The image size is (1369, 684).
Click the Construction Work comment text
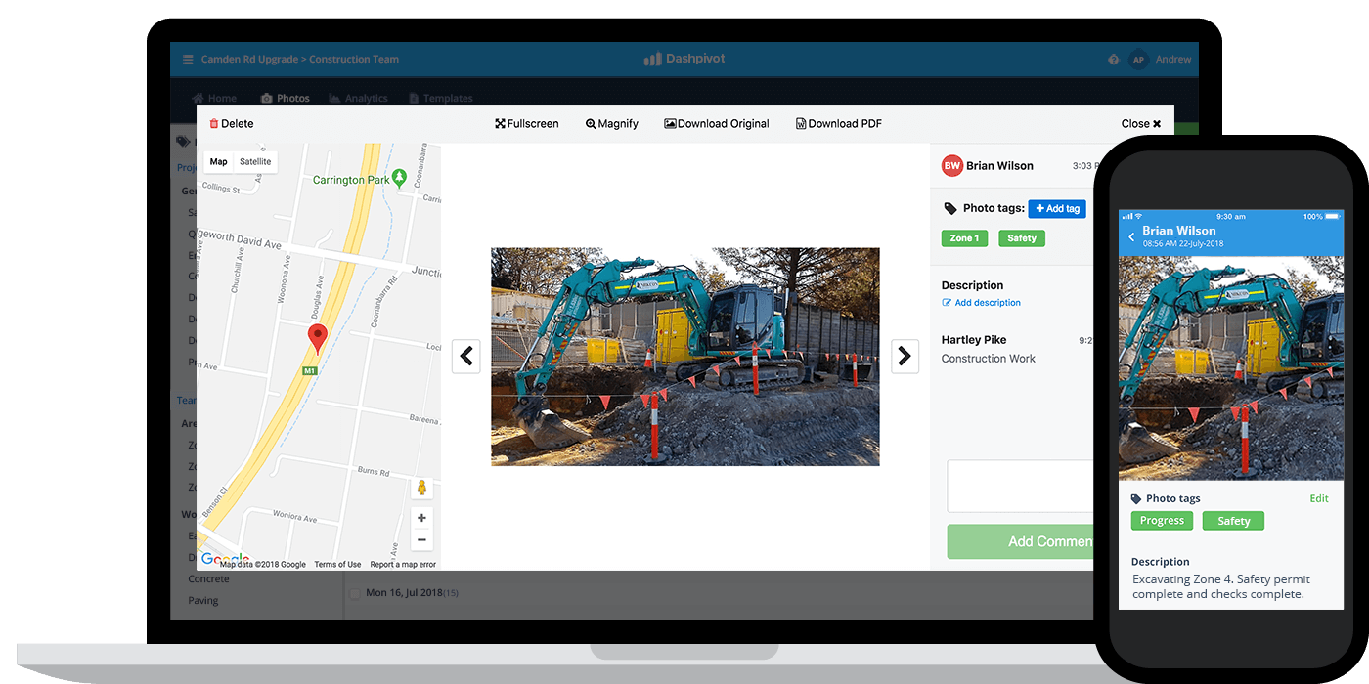pos(989,359)
